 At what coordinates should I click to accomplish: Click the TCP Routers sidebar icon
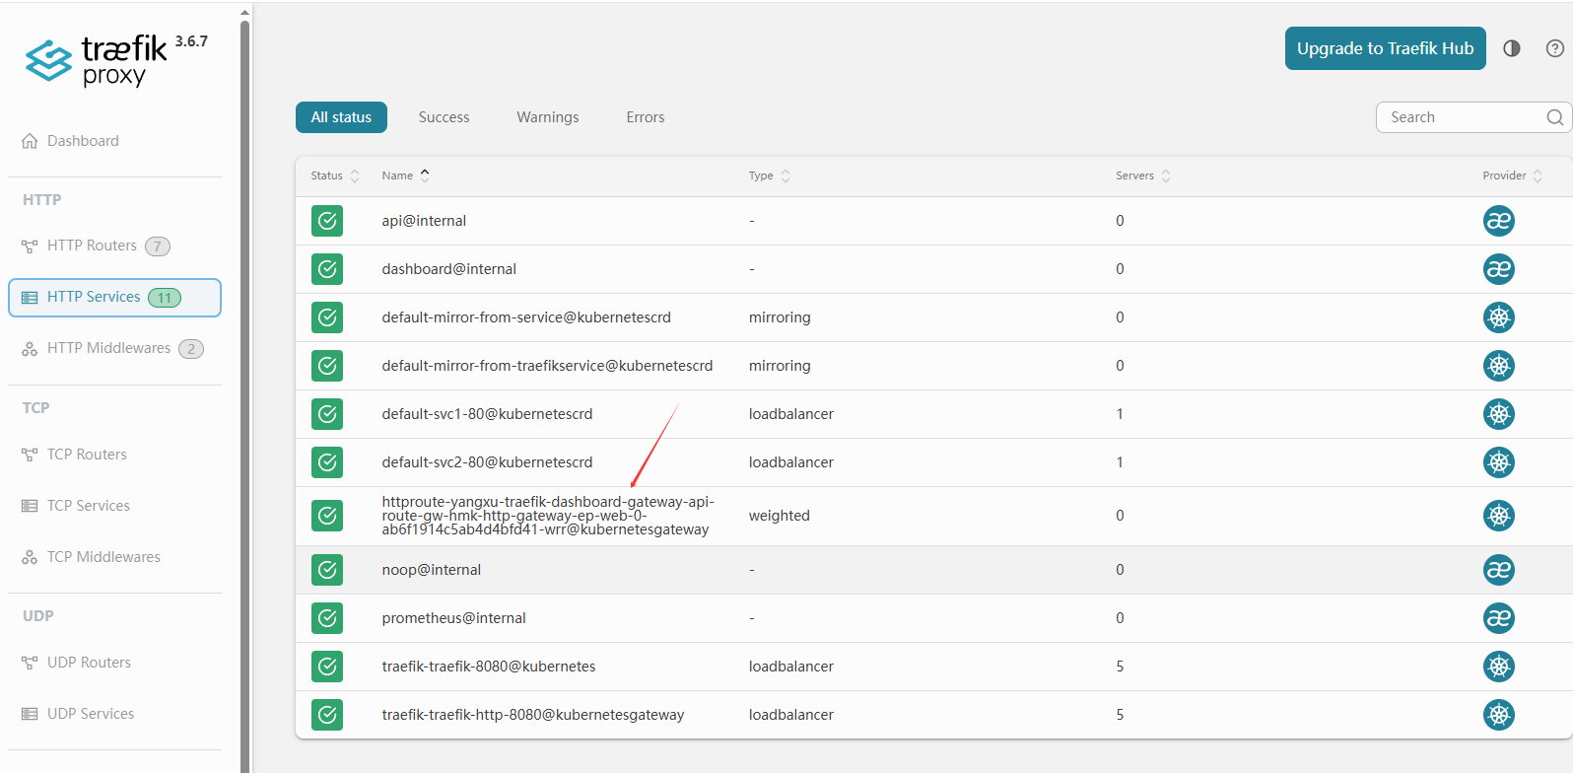coord(30,455)
